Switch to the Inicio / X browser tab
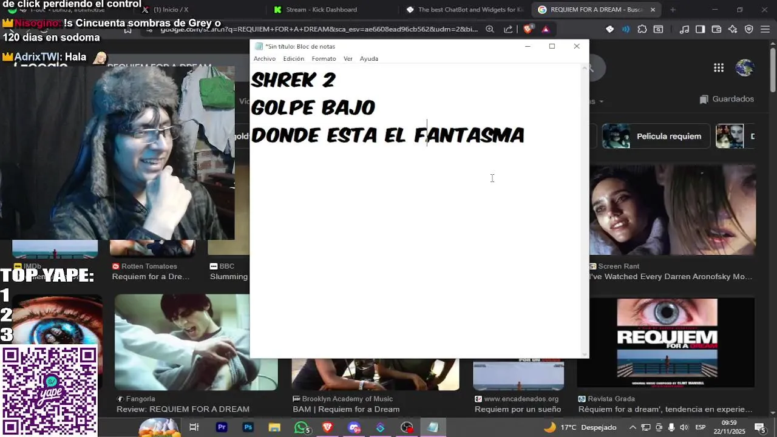Screen dimensions: 777x437 (x=170, y=10)
